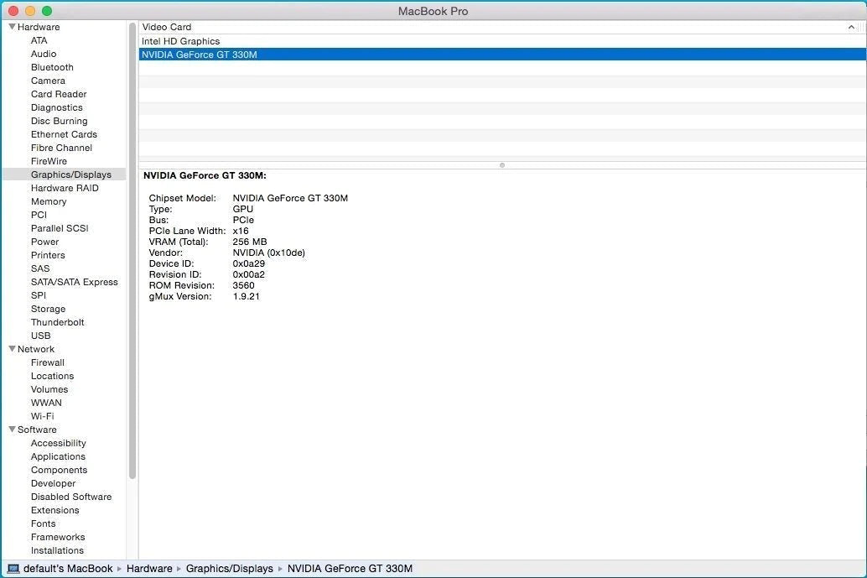Open Graphics/Displays in the sidebar
Image resolution: width=867 pixels, height=578 pixels.
(70, 174)
